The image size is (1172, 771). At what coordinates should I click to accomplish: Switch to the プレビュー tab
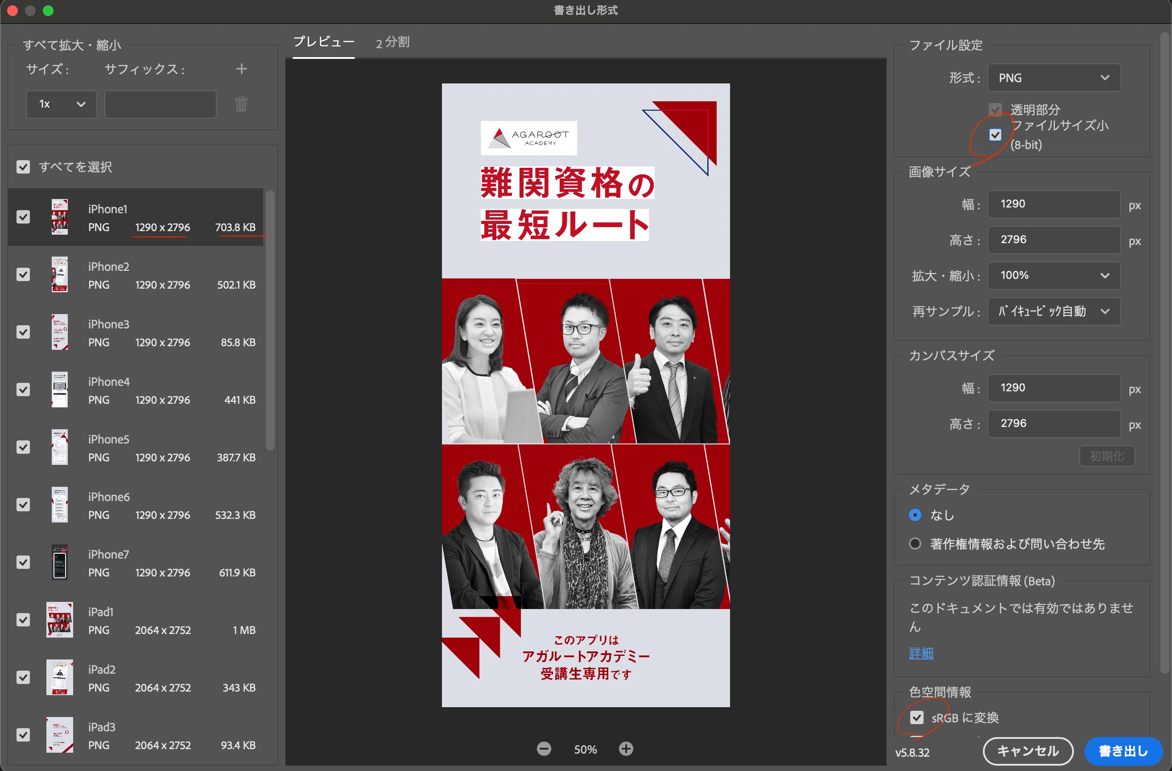(323, 42)
